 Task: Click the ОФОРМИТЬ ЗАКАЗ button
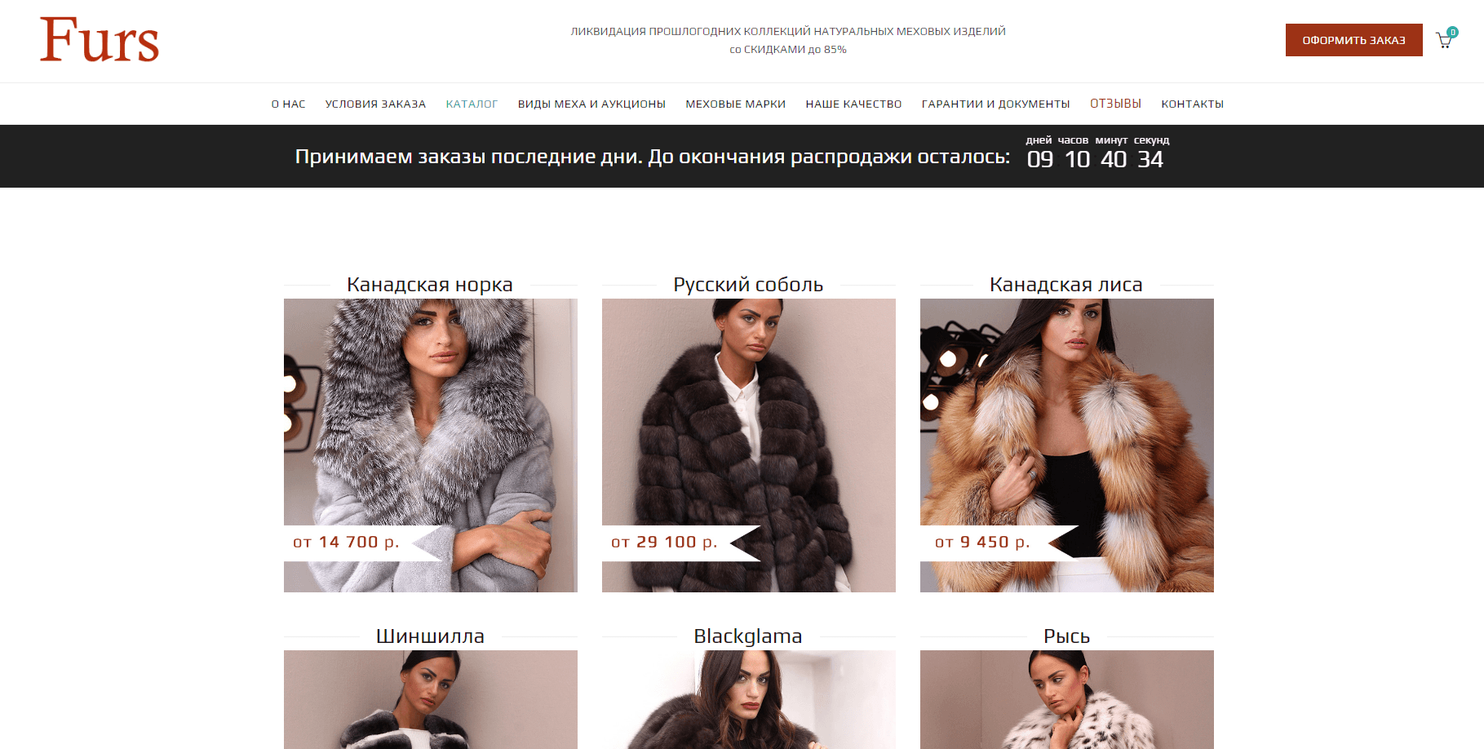(x=1353, y=40)
